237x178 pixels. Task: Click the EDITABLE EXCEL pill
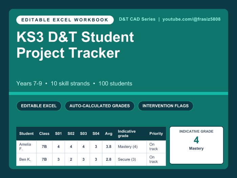click(x=39, y=106)
